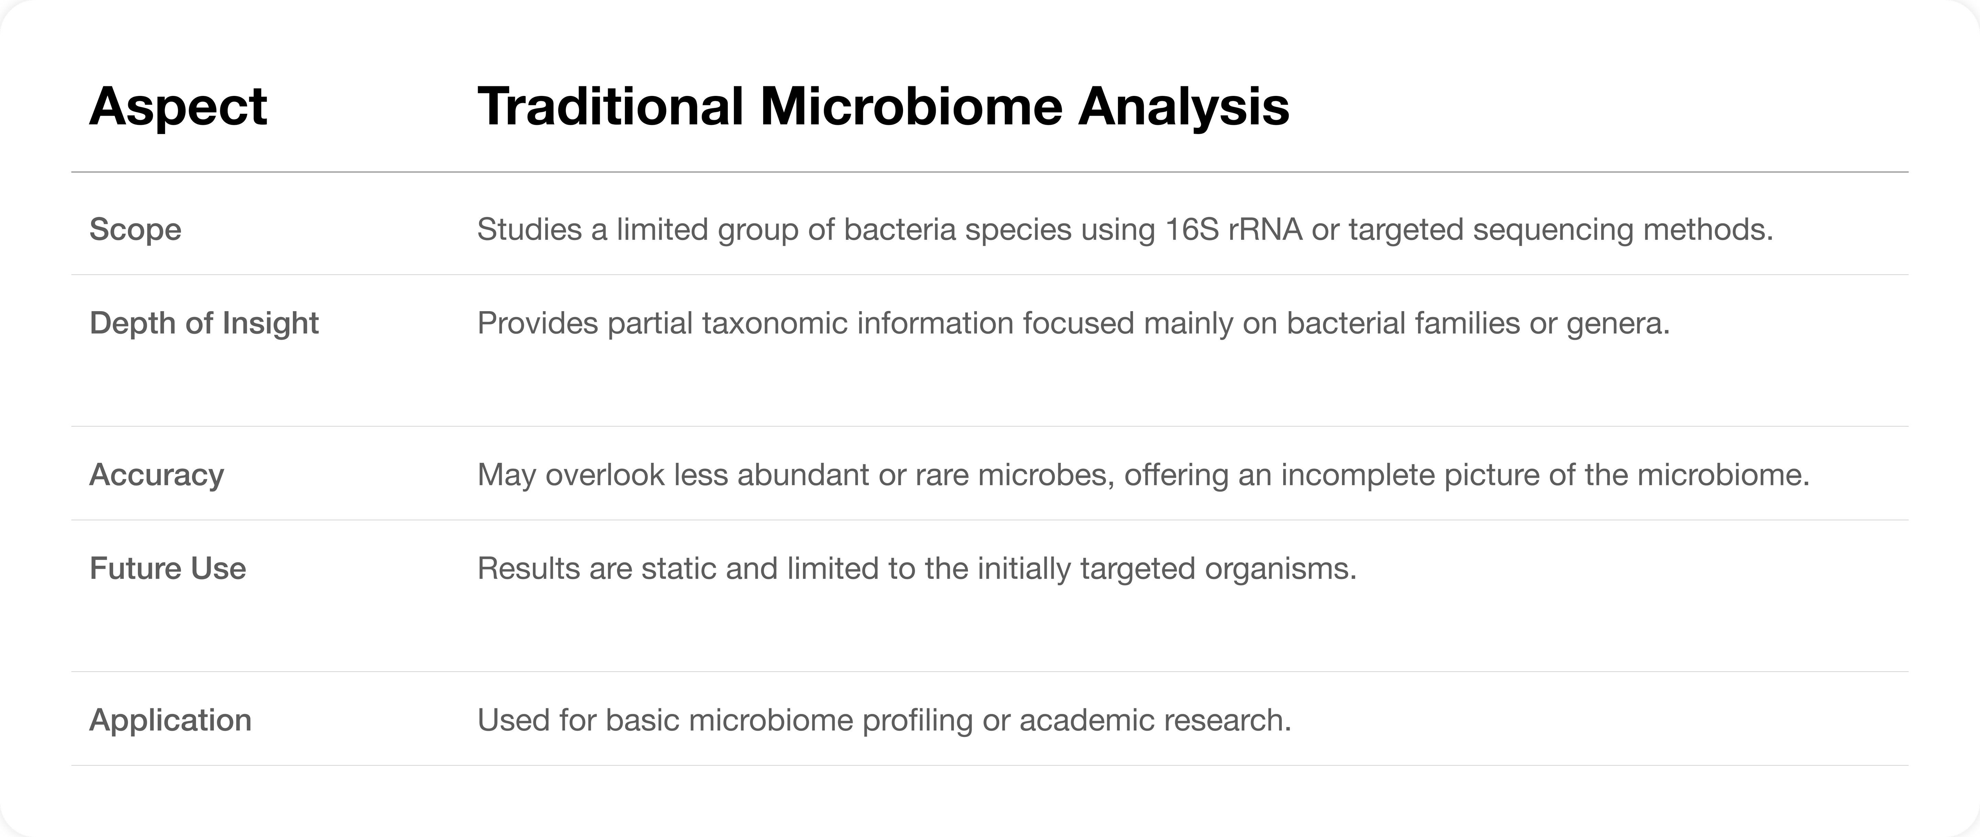
Task: Select the Accuracy row label
Action: (157, 474)
